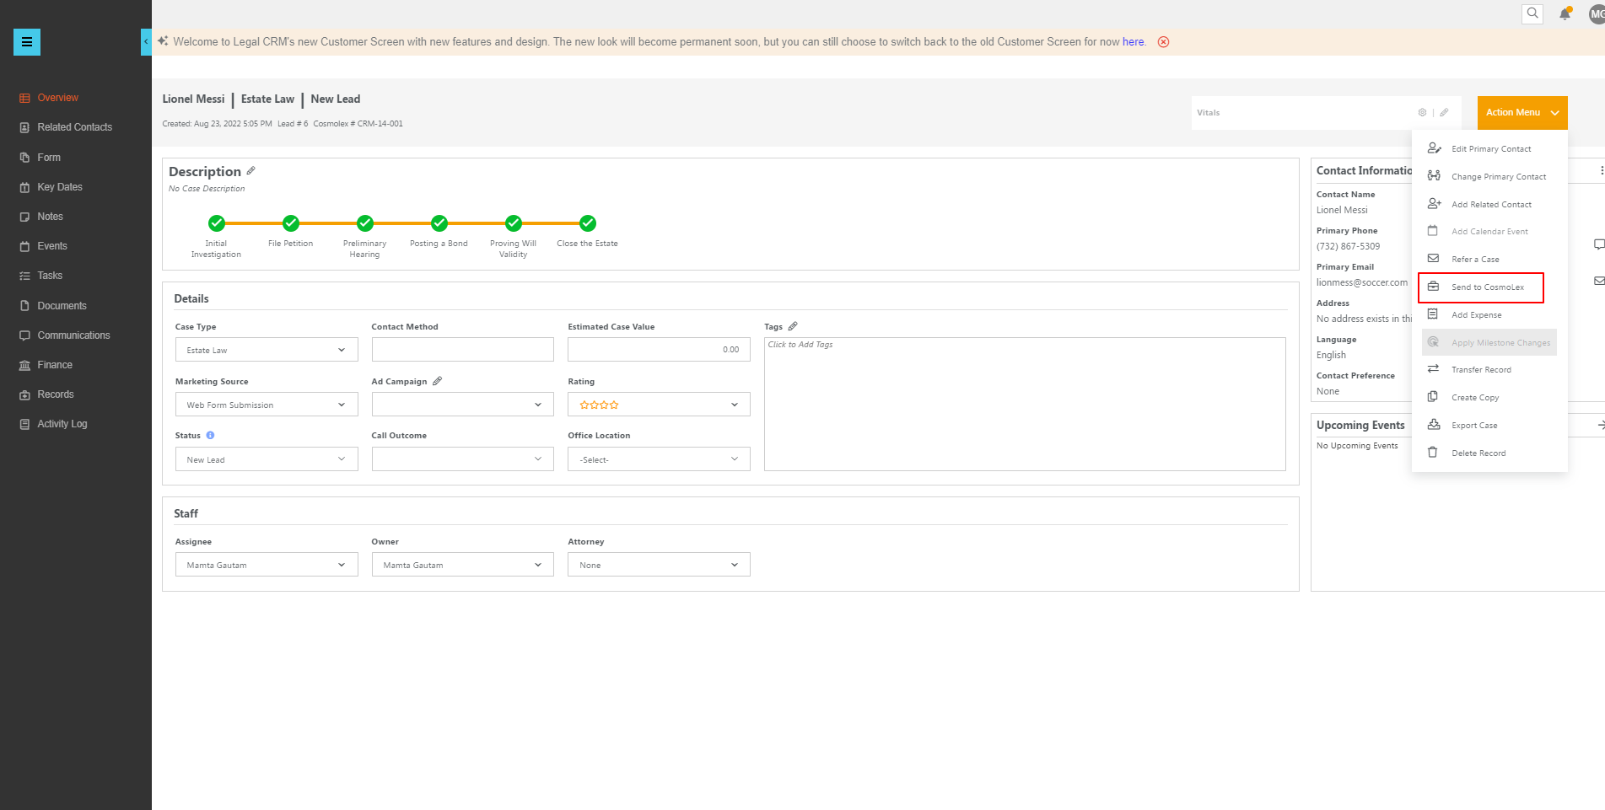1605x810 pixels.
Task: Expand the Assignee dropdown
Action: pos(266,565)
